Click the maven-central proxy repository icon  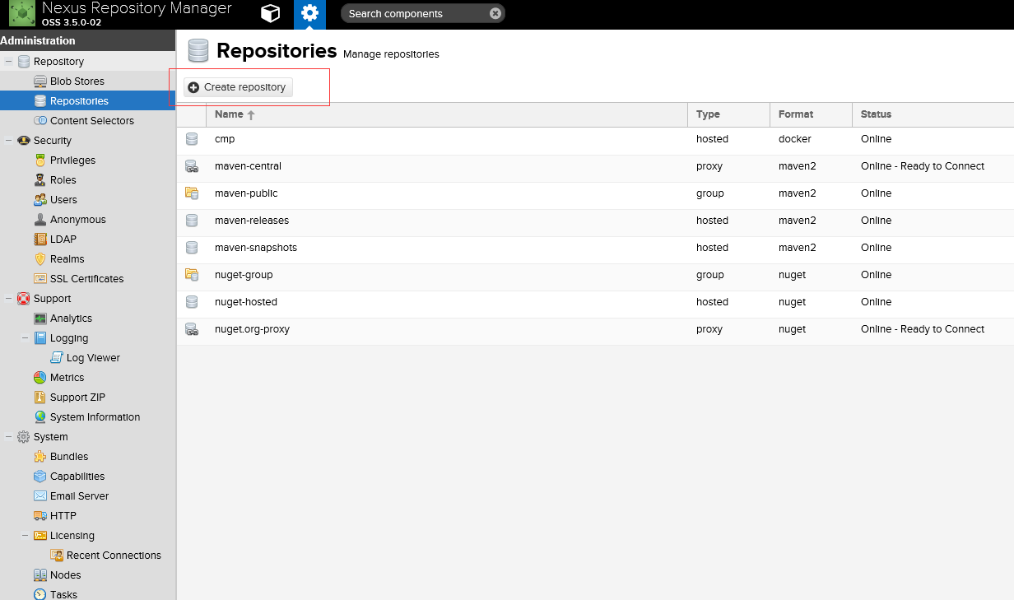click(x=192, y=166)
